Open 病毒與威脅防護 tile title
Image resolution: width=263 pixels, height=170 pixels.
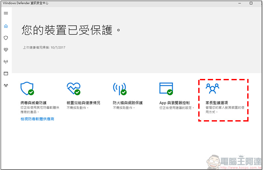(x=34, y=103)
